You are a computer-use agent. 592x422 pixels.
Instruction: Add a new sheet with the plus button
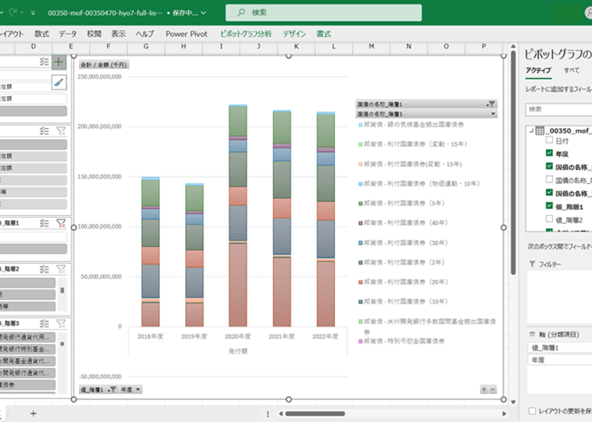pos(33,413)
